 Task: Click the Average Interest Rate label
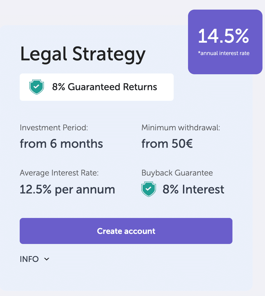[x=60, y=173]
